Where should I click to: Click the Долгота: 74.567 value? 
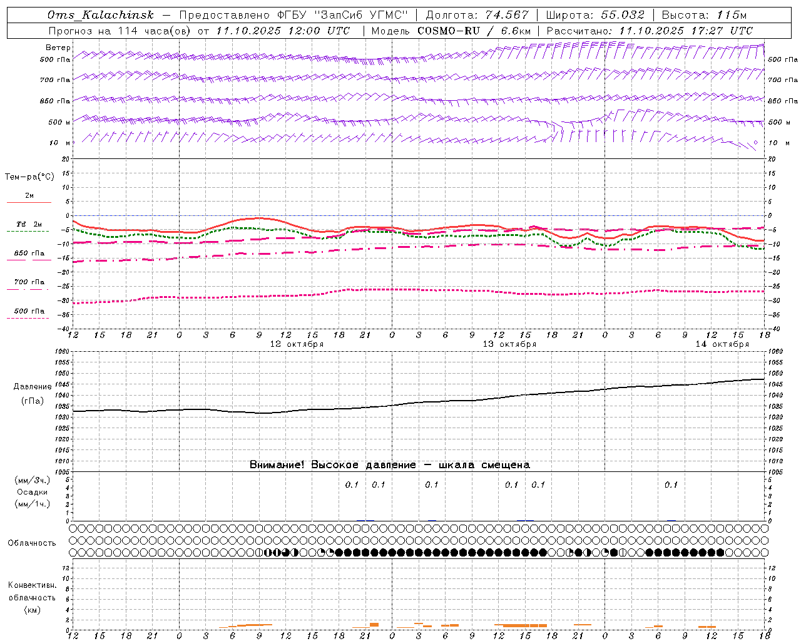477,15
